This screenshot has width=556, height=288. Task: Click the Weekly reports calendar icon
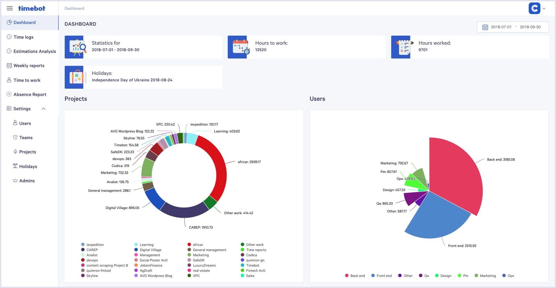point(9,66)
